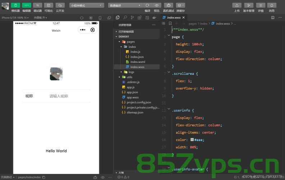The width and height of the screenshot is (285, 180).
Task: Open the extensions blocks icon
Action: [x=139, y=18]
